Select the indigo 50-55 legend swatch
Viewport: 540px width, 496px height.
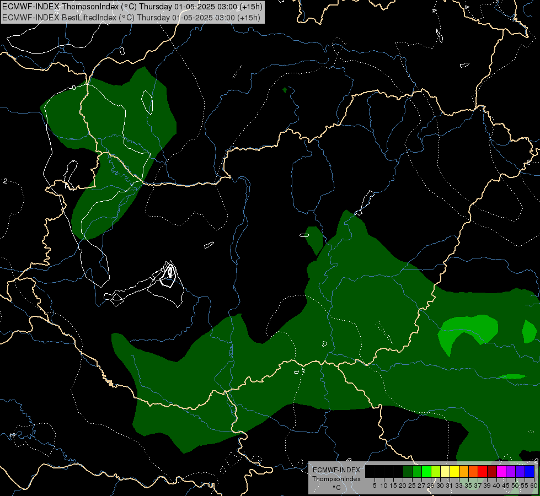pos(520,471)
